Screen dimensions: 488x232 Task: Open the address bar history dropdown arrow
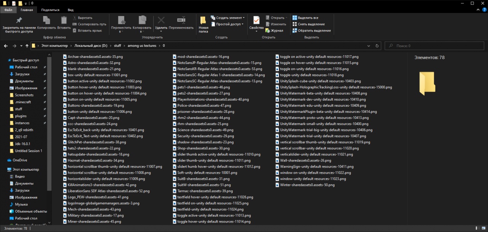click(x=369, y=46)
